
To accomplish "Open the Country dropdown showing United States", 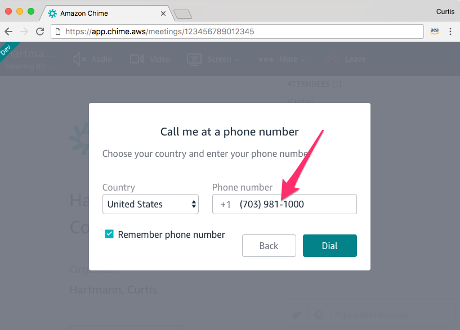I will tap(150, 204).
